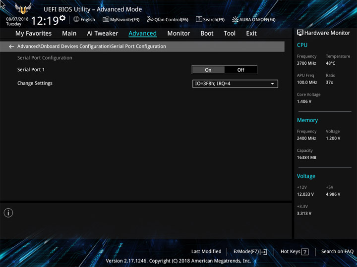
Task: Show Hot Keys
Action: click(295, 252)
